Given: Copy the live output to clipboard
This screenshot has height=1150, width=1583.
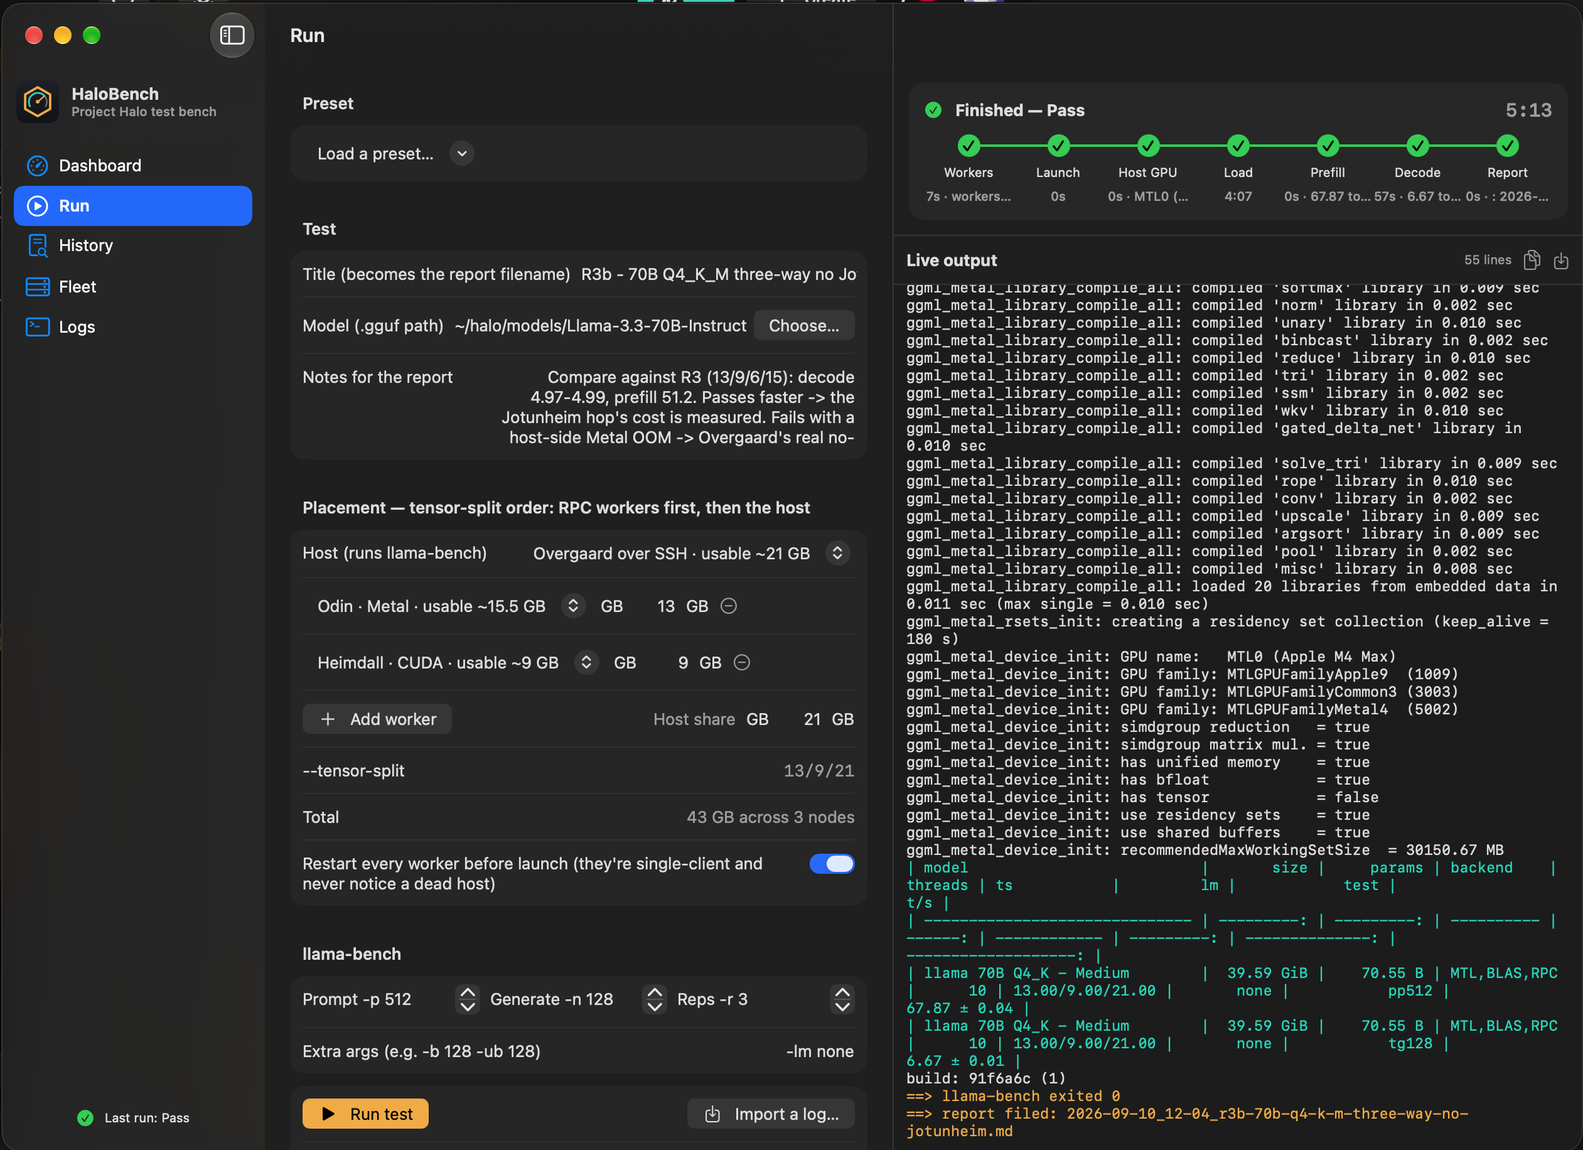Looking at the screenshot, I should pyautogui.click(x=1532, y=261).
